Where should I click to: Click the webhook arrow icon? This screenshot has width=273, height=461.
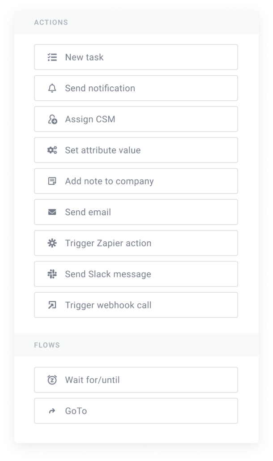[52, 305]
